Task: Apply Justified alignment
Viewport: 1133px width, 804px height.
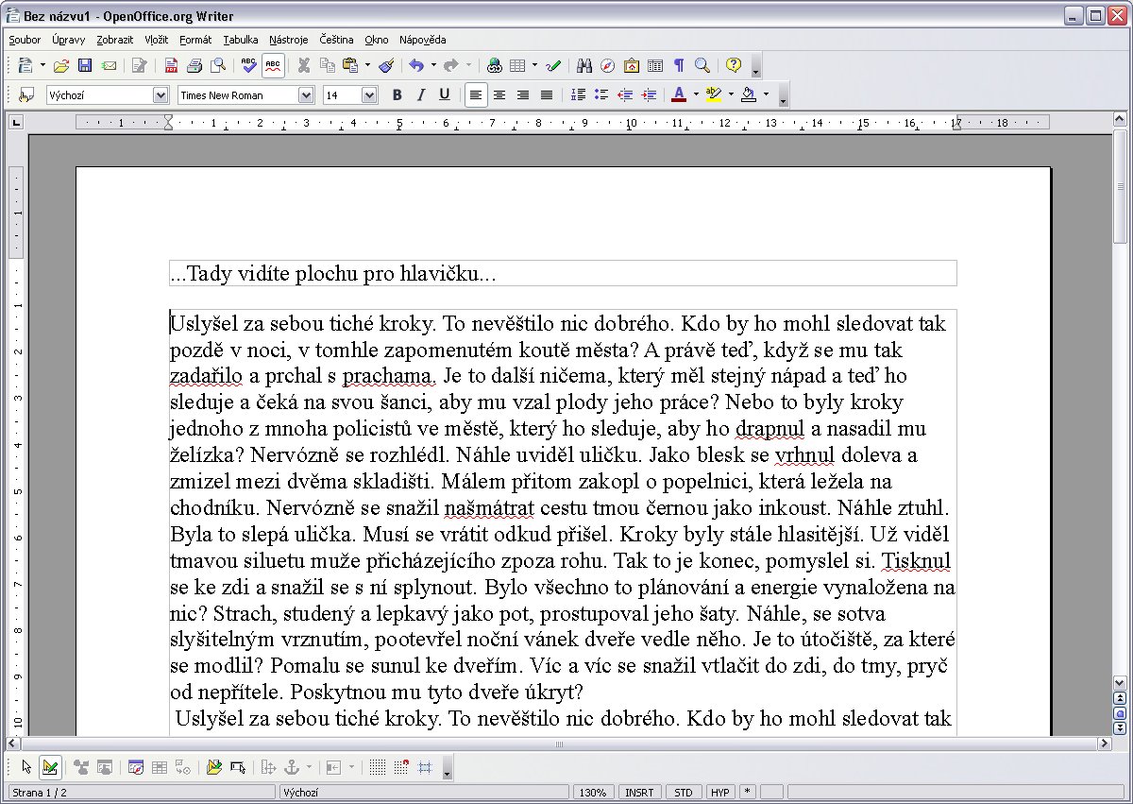Action: coord(547,94)
